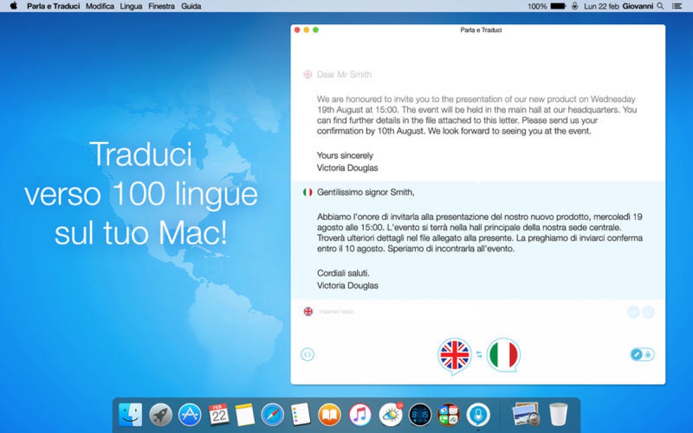693x433 pixels.
Task: Swap languages with the arrows between the flags
Action: pos(479,355)
